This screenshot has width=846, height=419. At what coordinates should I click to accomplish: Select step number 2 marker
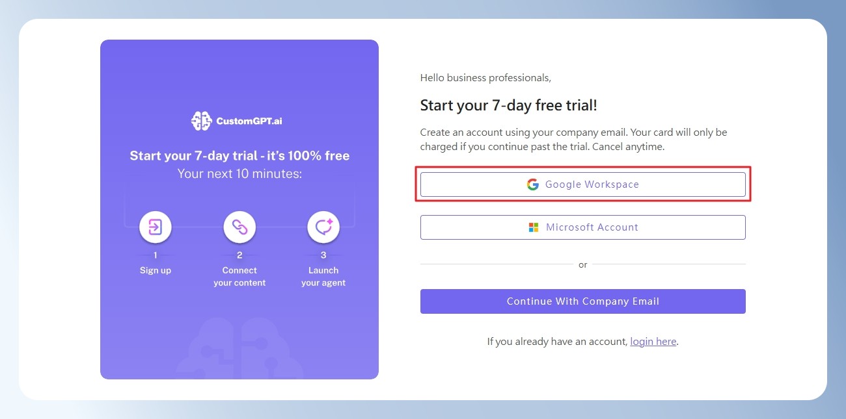[x=239, y=255]
